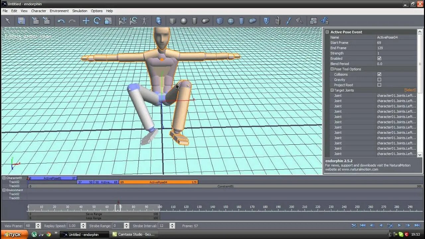Collapse the Environment timeline tree
Screen dimensions: 425x239
(x=4, y=190)
